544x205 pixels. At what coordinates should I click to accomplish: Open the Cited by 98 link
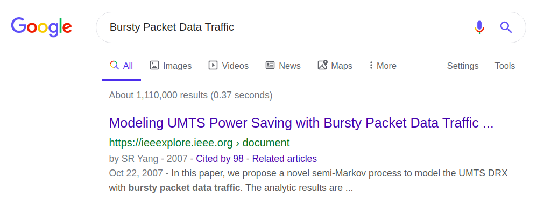point(220,159)
